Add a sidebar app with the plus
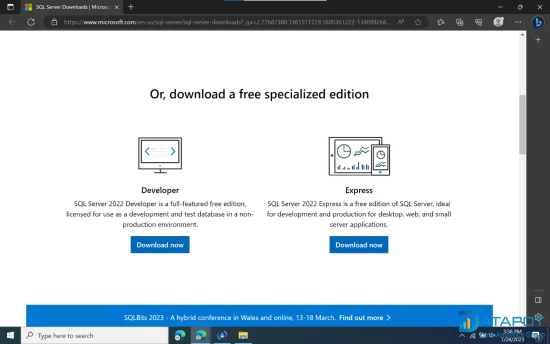This screenshot has height=344, width=550. (x=538, y=40)
